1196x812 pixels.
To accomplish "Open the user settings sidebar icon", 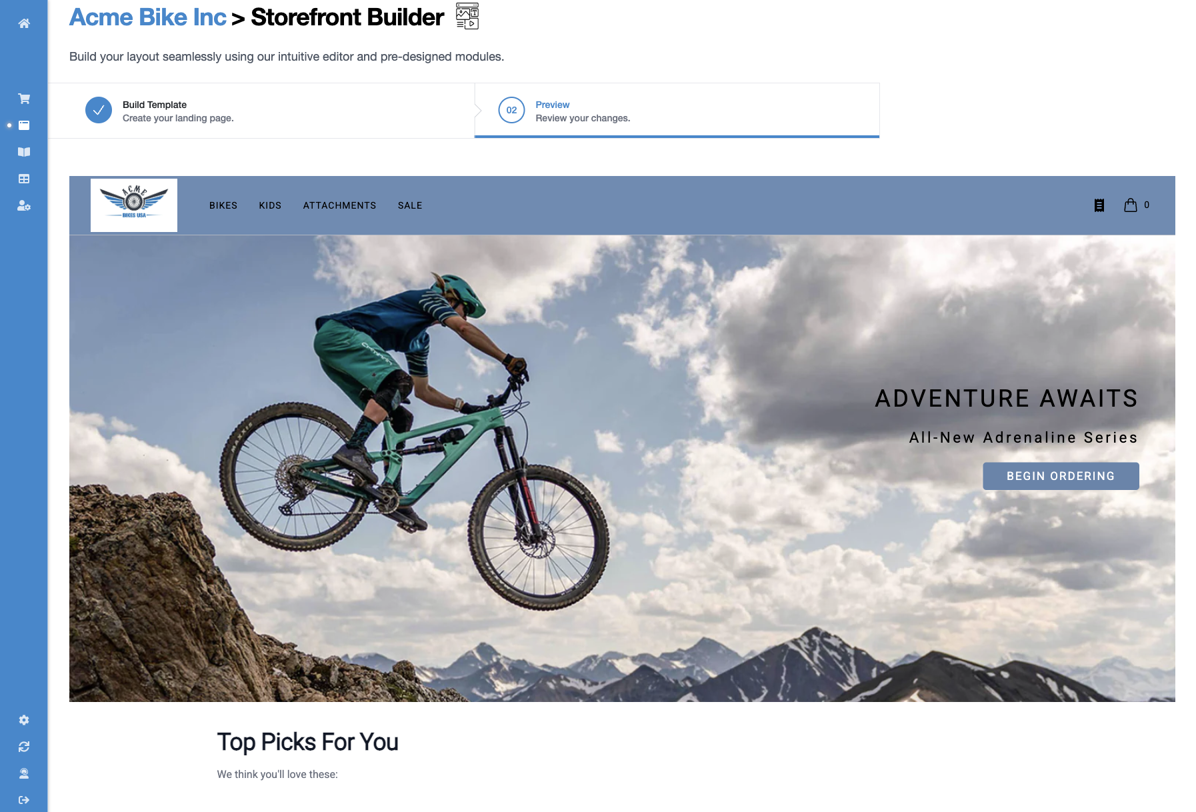I will click(x=24, y=205).
